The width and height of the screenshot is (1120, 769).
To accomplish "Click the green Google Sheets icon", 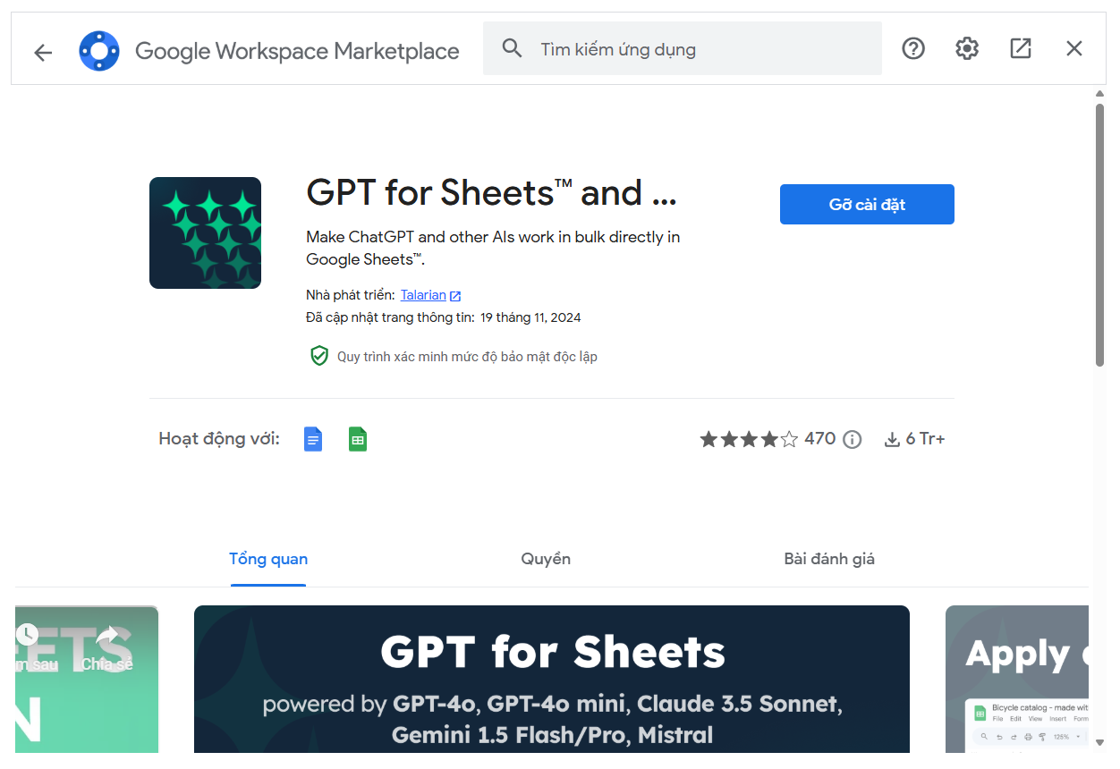I will click(x=358, y=439).
